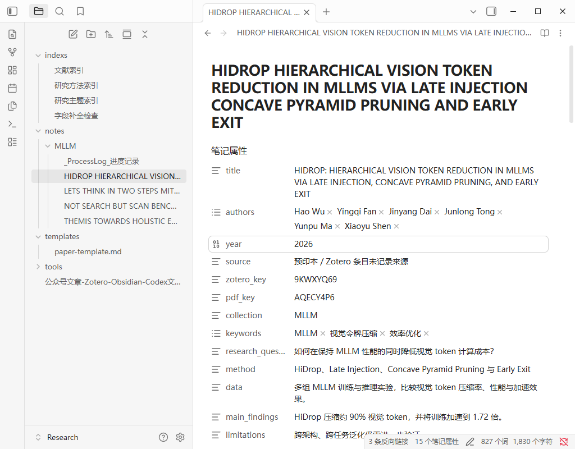
Task: Click the zotero_key value field
Action: point(420,280)
